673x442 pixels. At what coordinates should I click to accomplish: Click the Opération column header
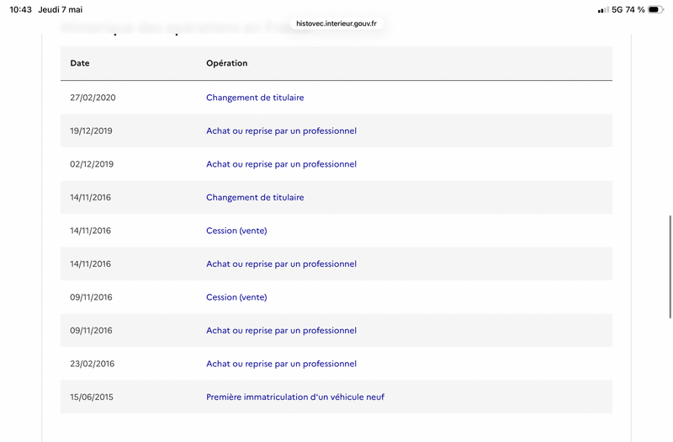[226, 63]
